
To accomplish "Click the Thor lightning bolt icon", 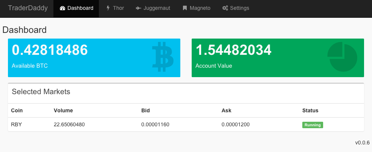I will coord(108,8).
